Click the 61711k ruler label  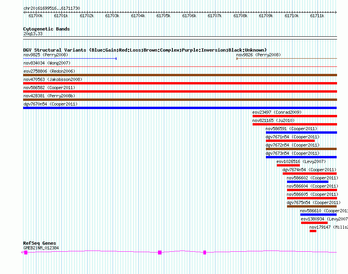coord(317,16)
